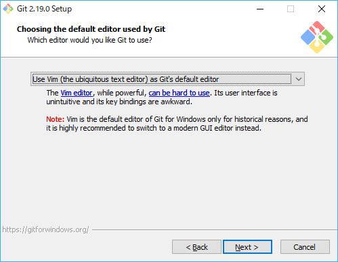The height and width of the screenshot is (262, 338).
Task: Follow the 'can be hard to use' link
Action: [x=179, y=93]
